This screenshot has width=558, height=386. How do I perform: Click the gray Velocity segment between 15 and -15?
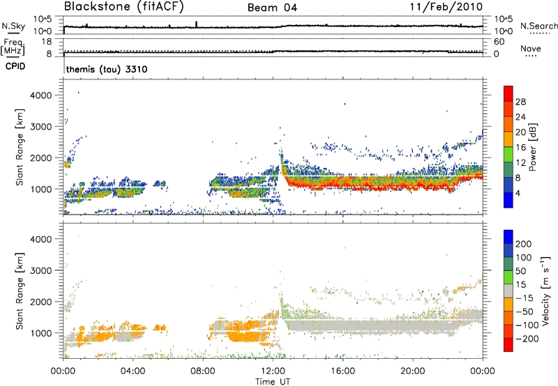508,291
